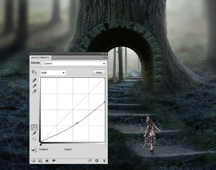The height and width of the screenshot is (170, 216).
Task: Pick the black point eyedropper
Action: point(34,80)
